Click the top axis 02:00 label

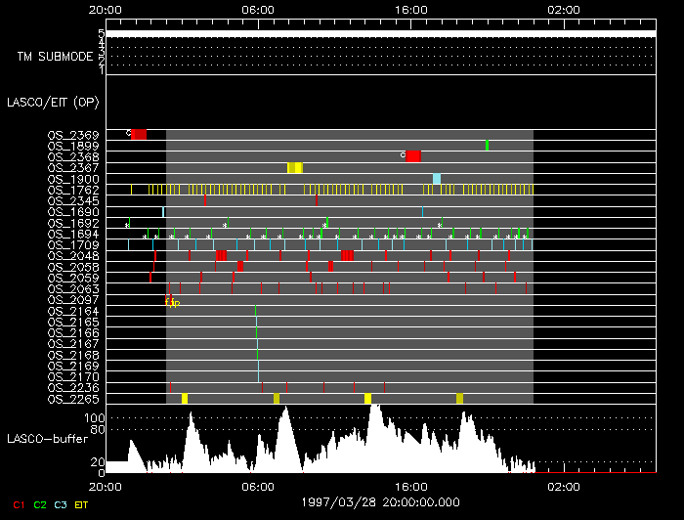tap(564, 10)
